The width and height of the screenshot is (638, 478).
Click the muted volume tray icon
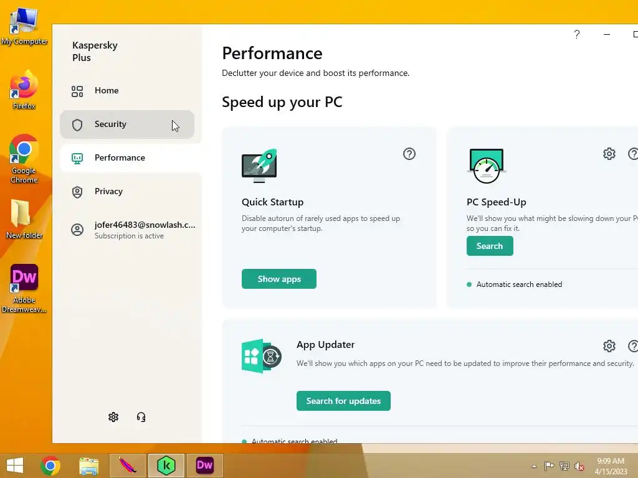pos(579,466)
